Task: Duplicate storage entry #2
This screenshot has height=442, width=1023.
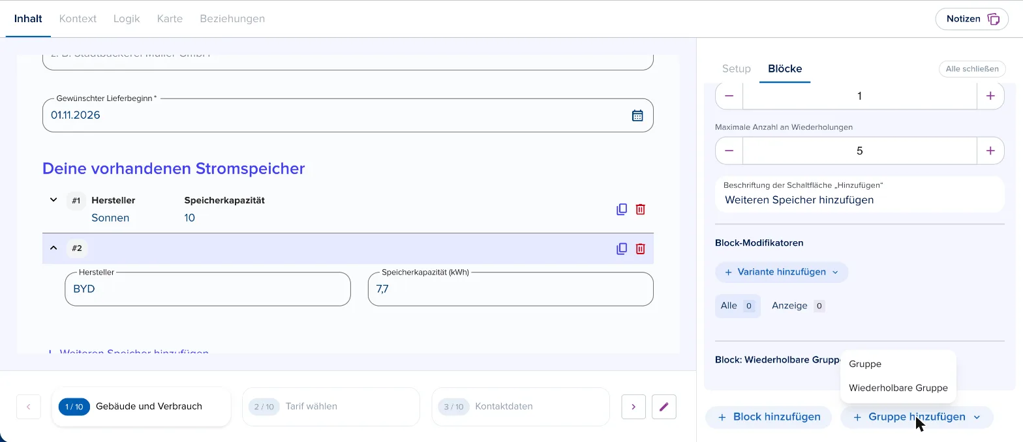Action: (622, 248)
